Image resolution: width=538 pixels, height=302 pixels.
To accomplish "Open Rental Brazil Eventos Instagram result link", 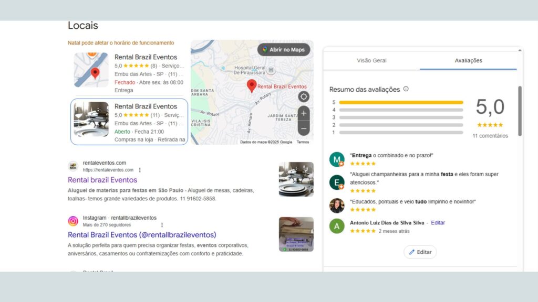I will point(142,234).
